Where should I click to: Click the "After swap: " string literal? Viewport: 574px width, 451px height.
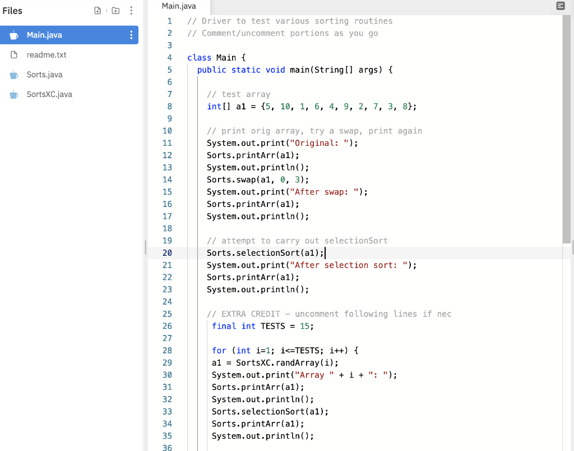(x=325, y=192)
